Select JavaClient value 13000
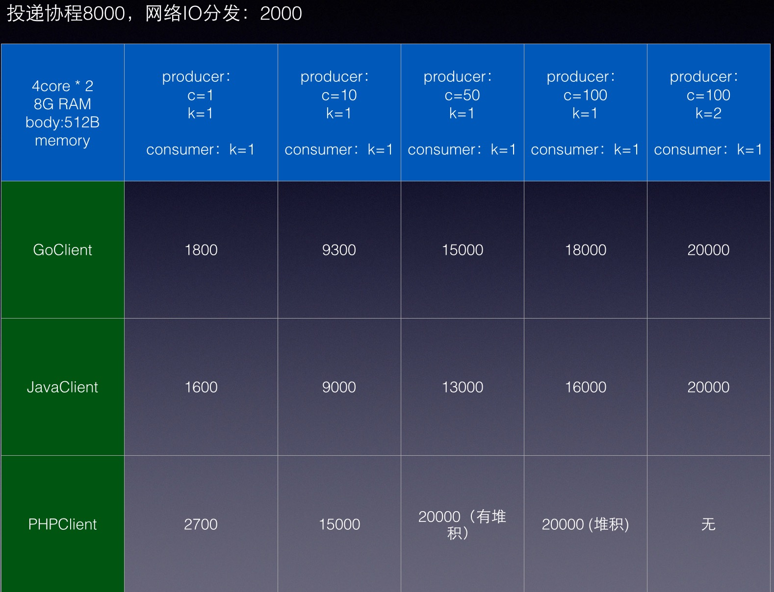The width and height of the screenshot is (774, 592). coord(463,387)
